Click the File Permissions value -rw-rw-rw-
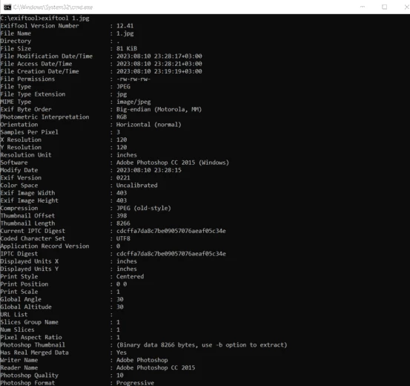The height and width of the screenshot is (386, 410). point(133,79)
